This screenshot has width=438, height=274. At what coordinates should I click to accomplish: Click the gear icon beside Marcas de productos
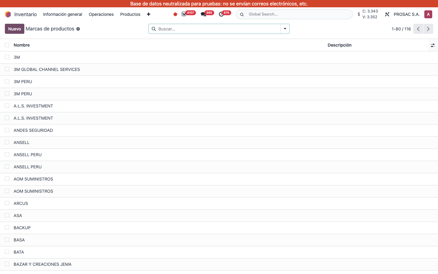(x=78, y=29)
